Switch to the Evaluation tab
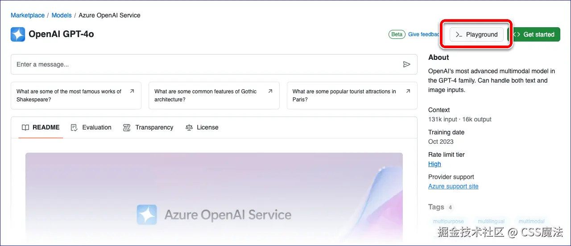 pyautogui.click(x=96, y=127)
